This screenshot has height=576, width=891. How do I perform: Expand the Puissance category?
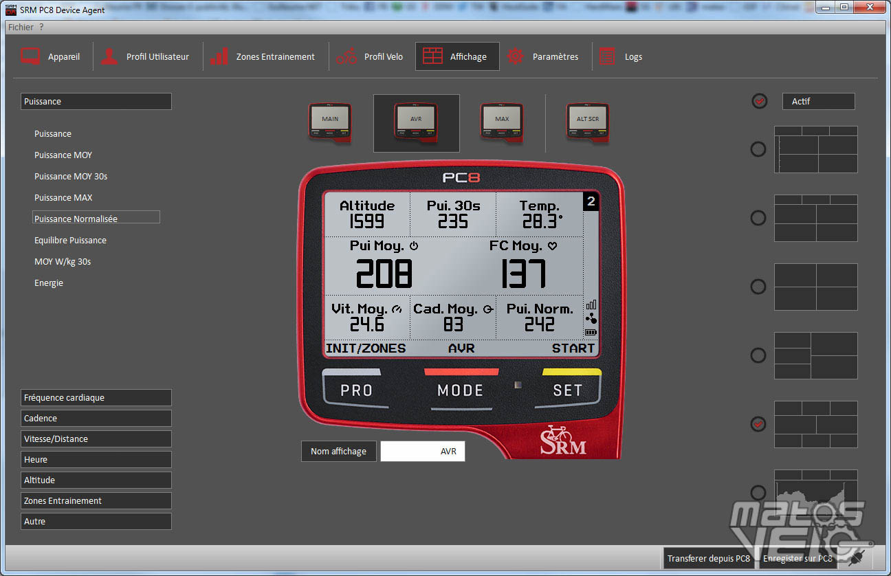click(96, 101)
